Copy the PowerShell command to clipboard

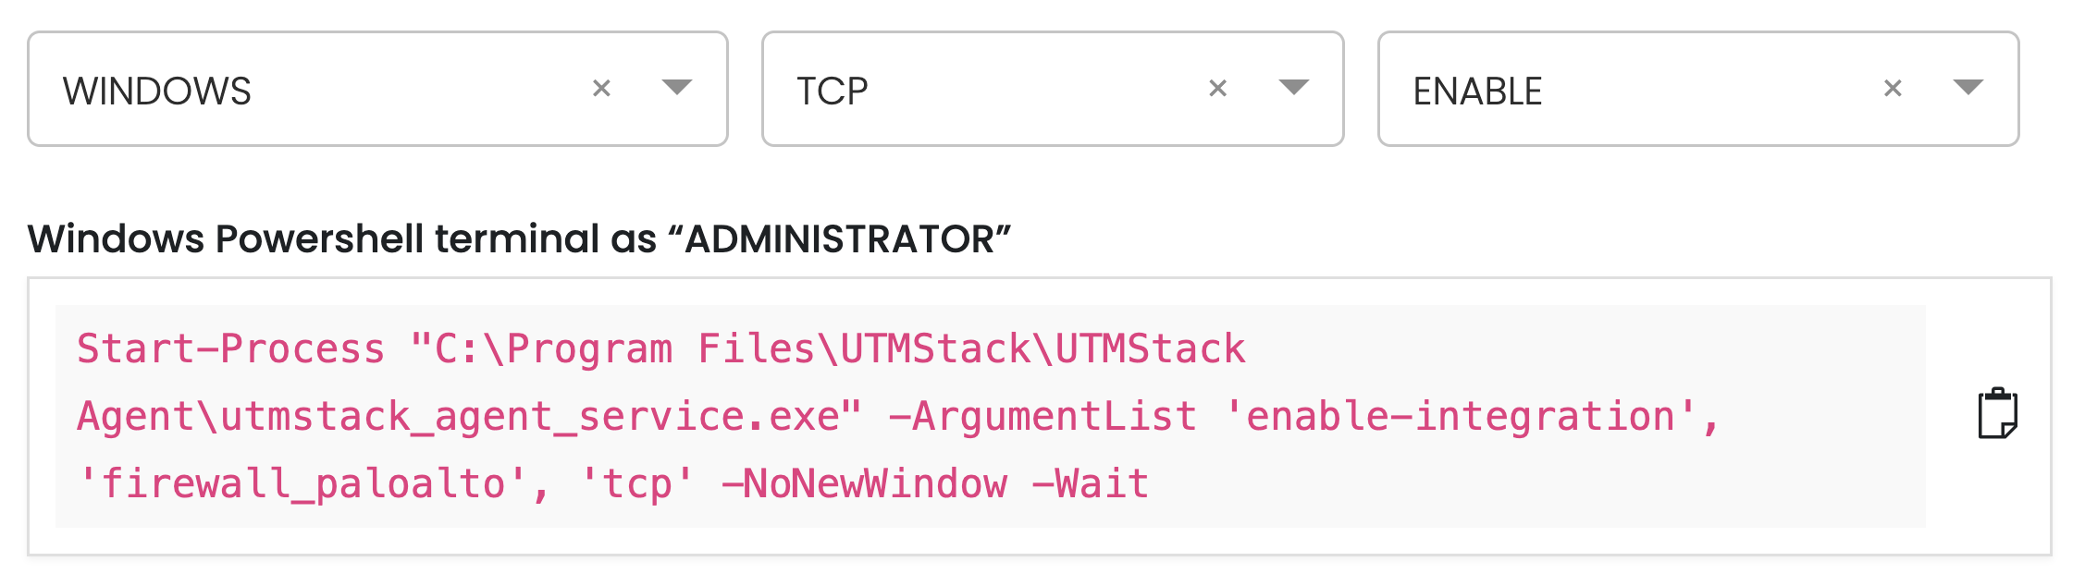1997,414
